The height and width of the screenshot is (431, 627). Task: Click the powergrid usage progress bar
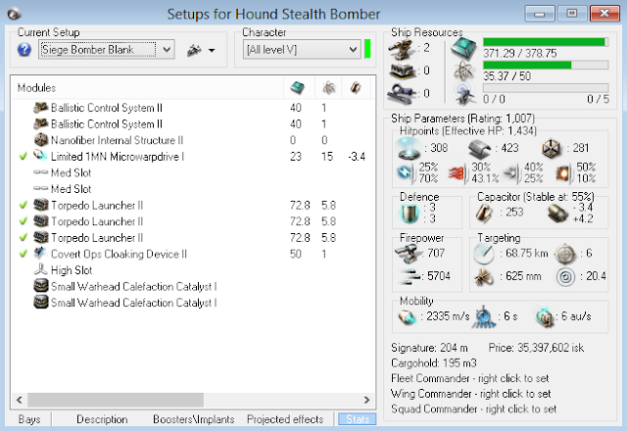tap(546, 65)
